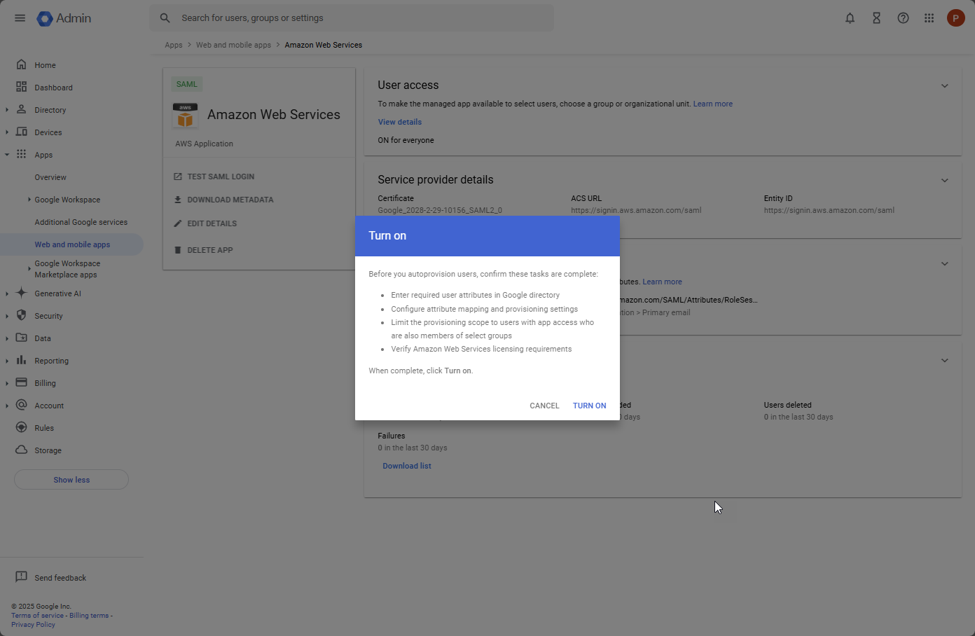
Task: Open Rules in the sidebar
Action: 44,428
